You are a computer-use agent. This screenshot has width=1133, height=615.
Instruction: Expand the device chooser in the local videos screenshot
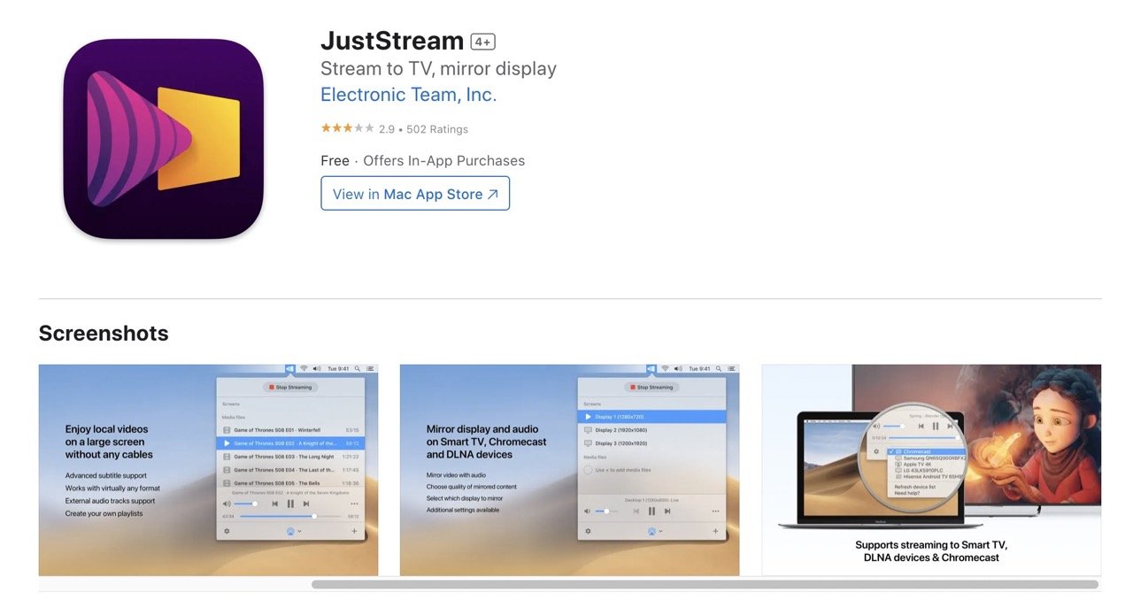[x=291, y=531]
